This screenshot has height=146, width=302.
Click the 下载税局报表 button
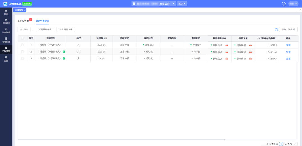pyautogui.click(x=45, y=29)
